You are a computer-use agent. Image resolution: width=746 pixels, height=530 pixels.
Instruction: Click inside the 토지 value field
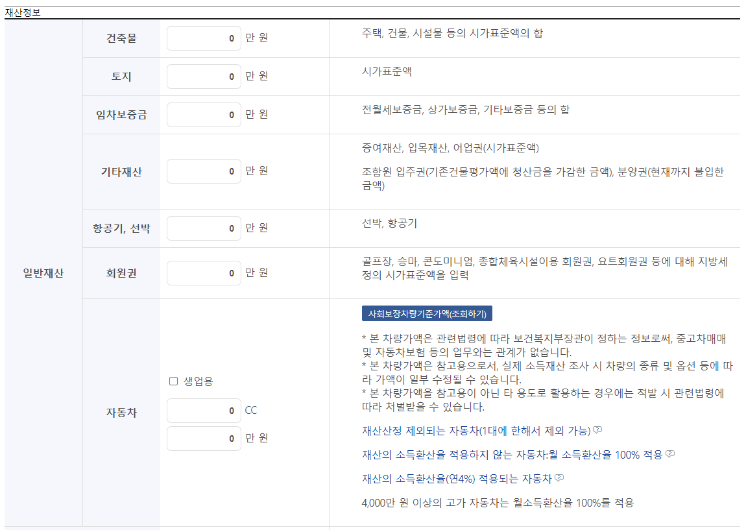[x=204, y=76]
